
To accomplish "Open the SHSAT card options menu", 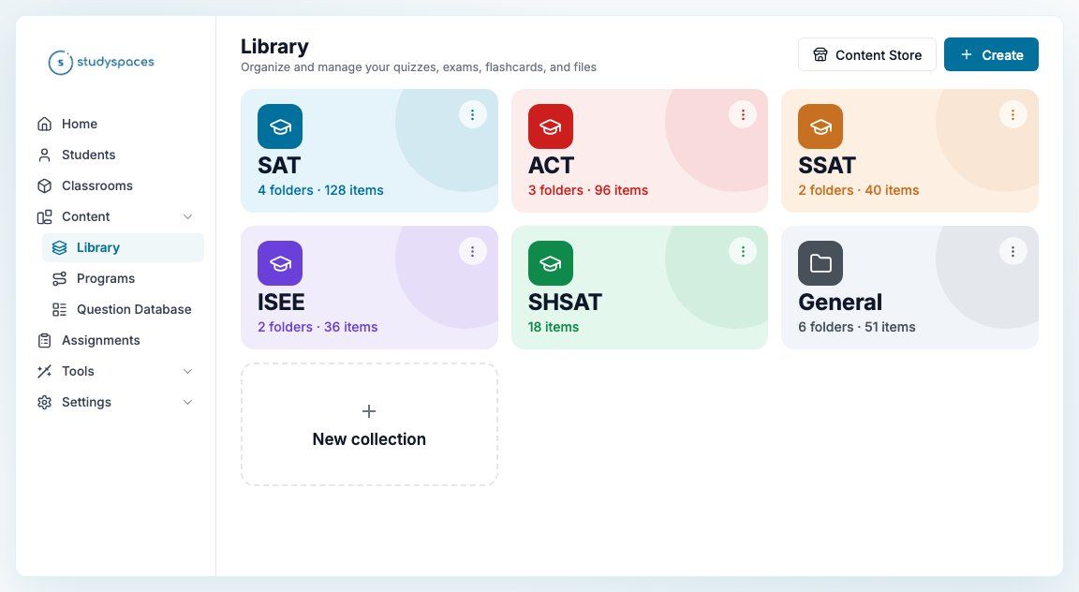I will click(x=743, y=252).
